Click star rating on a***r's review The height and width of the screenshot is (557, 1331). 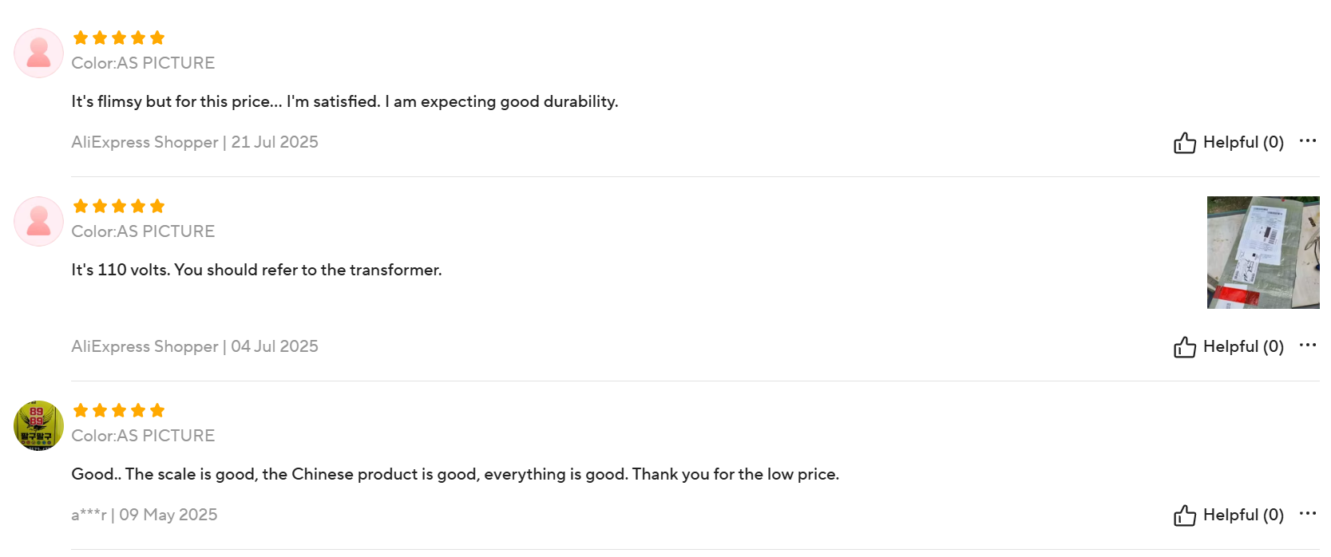(118, 410)
